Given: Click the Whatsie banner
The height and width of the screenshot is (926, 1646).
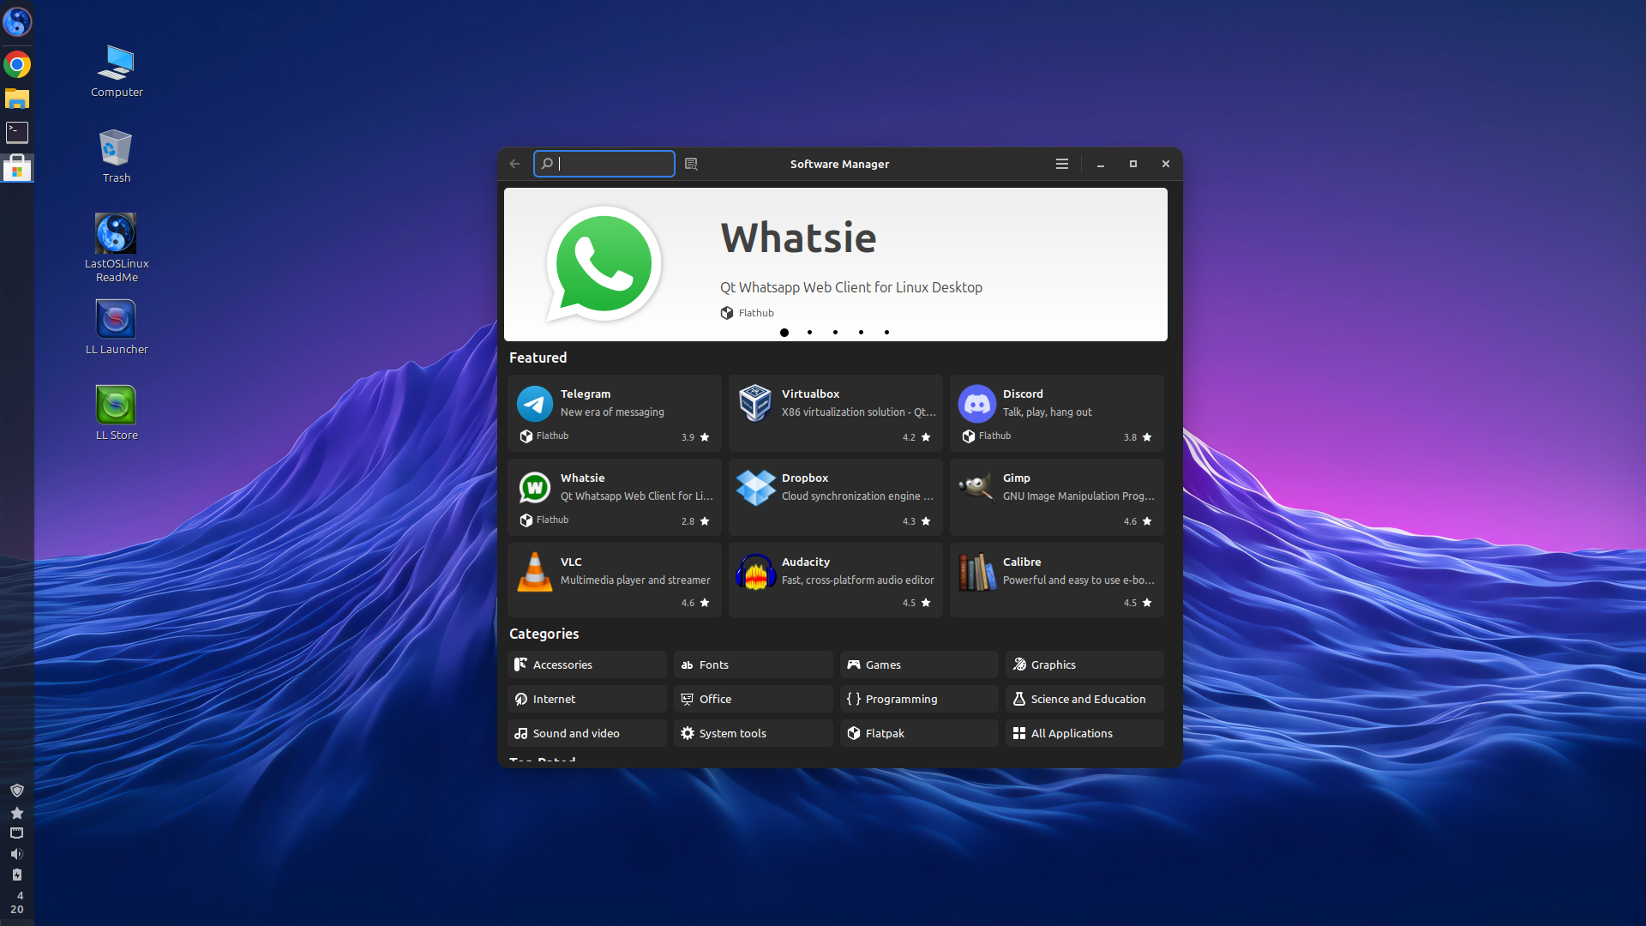Looking at the screenshot, I should [835, 264].
